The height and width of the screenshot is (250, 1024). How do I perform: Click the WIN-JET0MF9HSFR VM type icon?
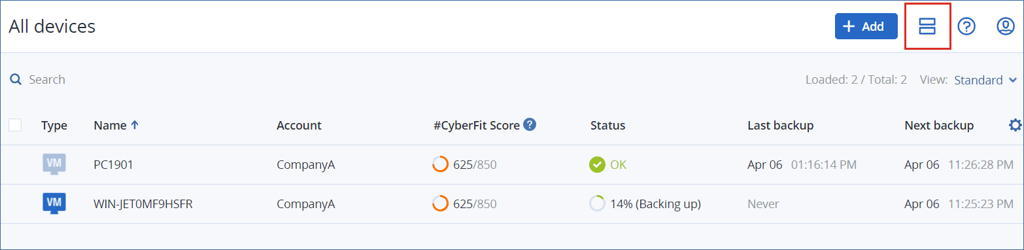point(54,204)
